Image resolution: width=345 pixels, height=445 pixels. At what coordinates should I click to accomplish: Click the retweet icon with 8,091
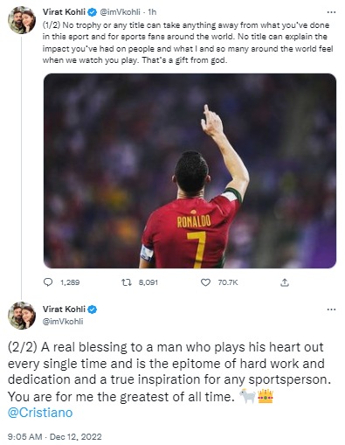click(127, 282)
